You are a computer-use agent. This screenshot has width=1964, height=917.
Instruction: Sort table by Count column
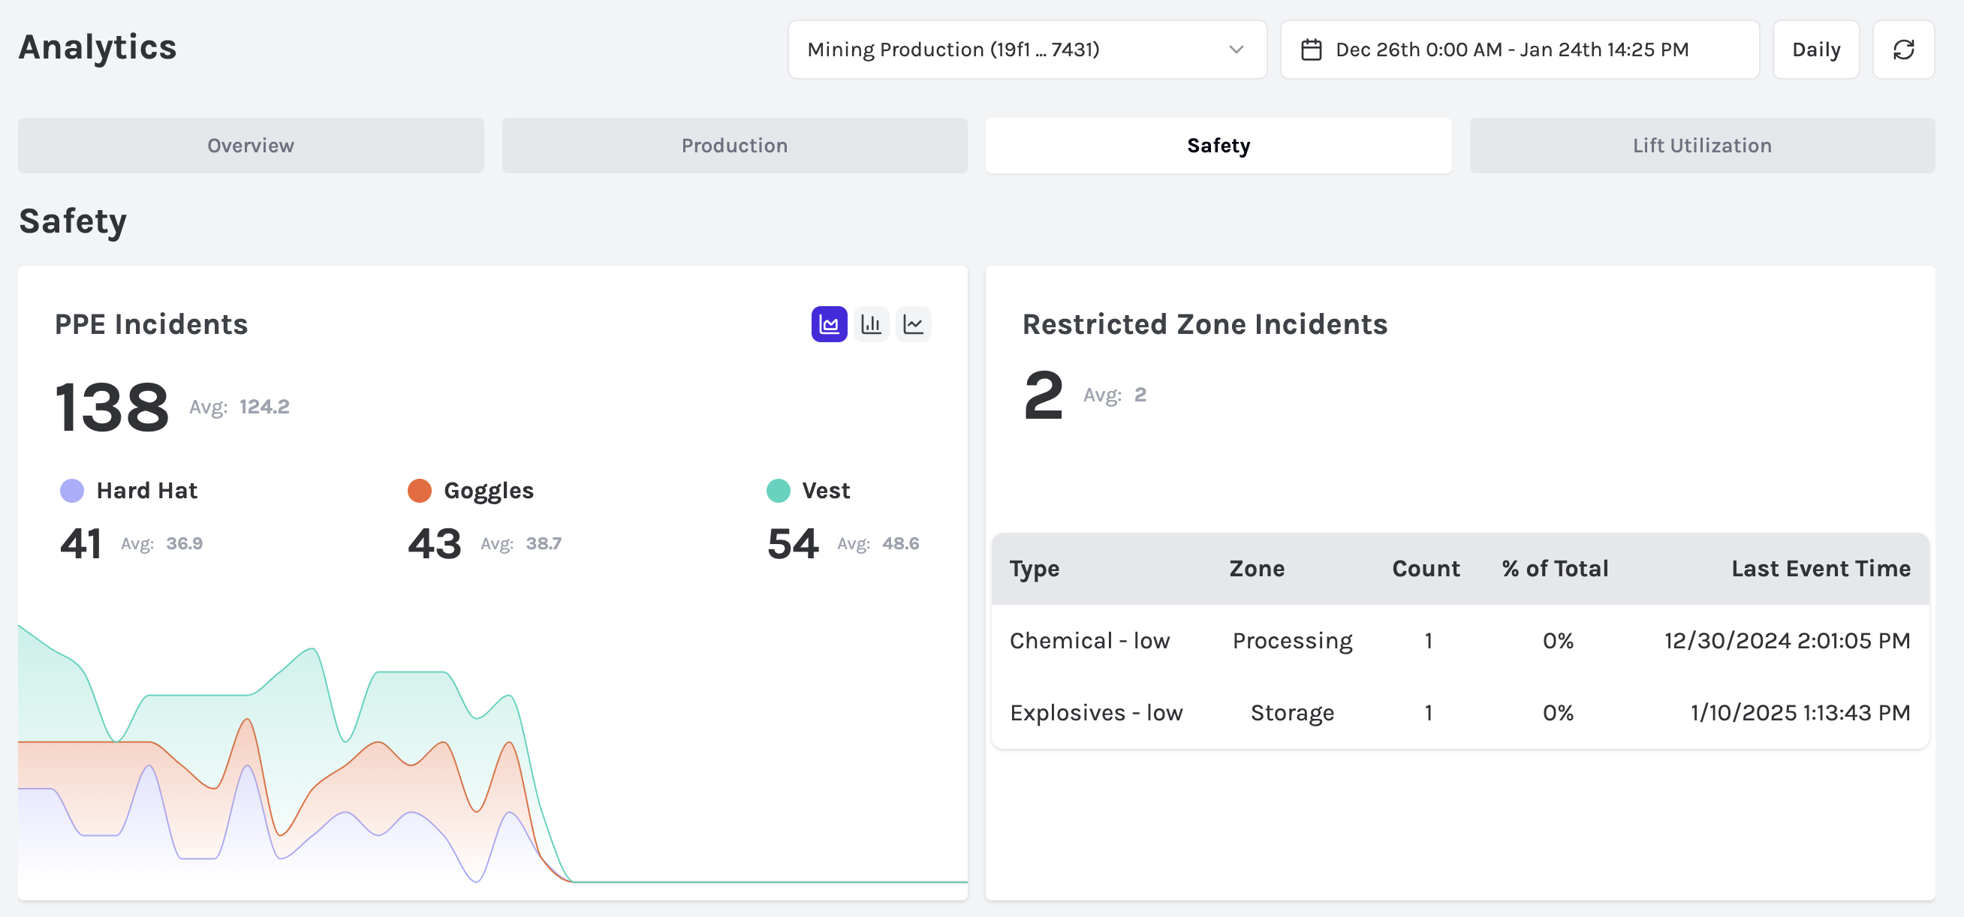tap(1425, 569)
